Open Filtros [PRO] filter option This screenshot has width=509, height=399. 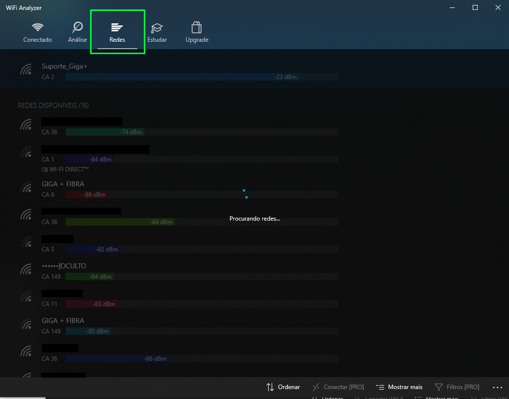pyautogui.click(x=457, y=387)
